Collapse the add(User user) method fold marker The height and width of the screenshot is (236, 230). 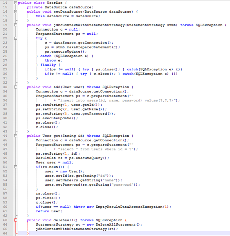tap(16, 87)
